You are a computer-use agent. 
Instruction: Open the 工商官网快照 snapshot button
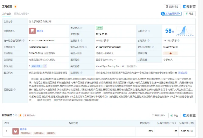171,14
